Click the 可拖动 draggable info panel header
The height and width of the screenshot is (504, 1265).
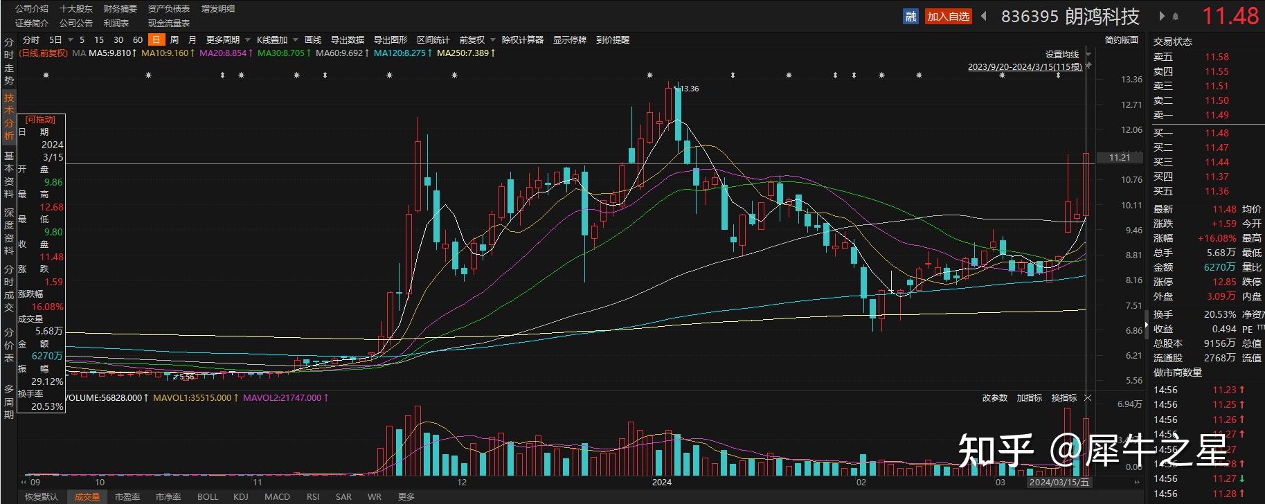pyautogui.click(x=41, y=120)
